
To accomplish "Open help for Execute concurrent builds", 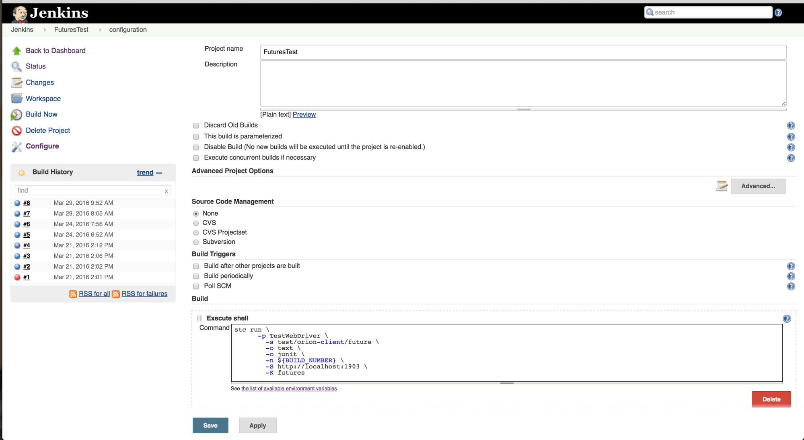I will 791,158.
